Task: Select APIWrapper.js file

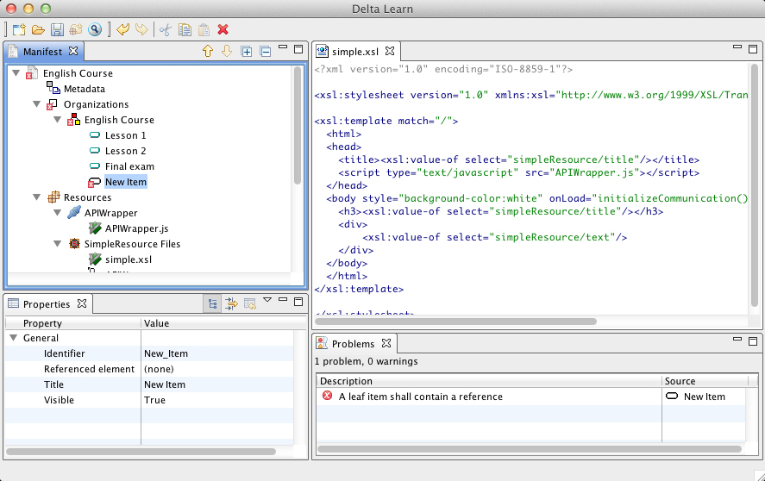Action: tap(136, 228)
